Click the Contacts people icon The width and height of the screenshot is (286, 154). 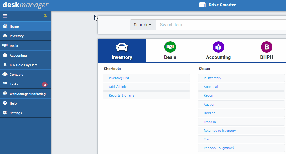[x=5, y=74]
